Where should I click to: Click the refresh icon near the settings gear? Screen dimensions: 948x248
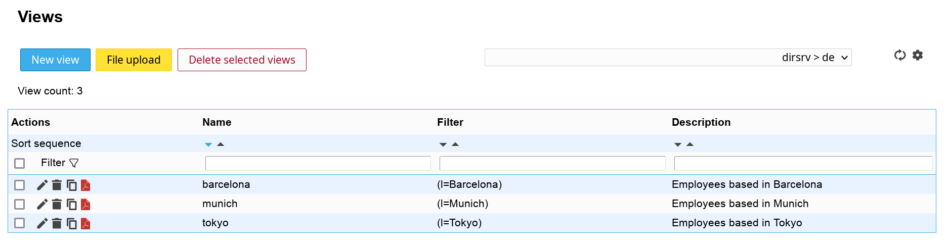tap(899, 55)
